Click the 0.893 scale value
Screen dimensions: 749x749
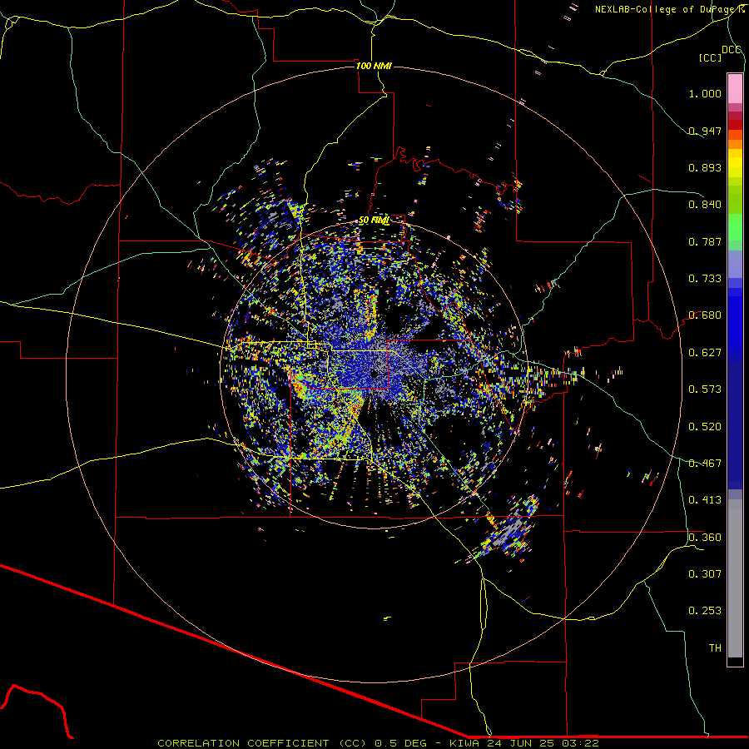click(705, 167)
